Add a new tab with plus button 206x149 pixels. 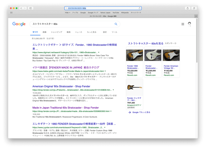(x=196, y=16)
